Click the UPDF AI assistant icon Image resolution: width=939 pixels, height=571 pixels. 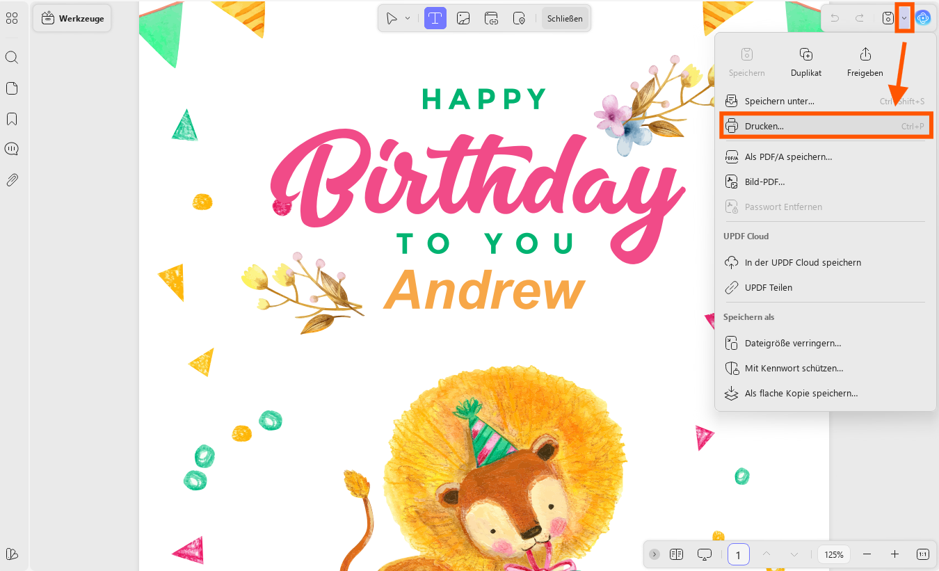tap(923, 18)
